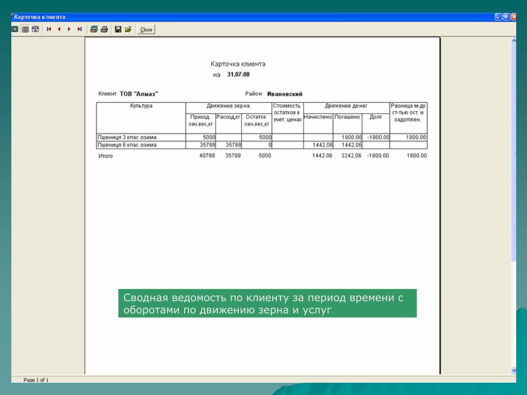Click the vertical scrollbar thumb
Image resolution: width=527 pixels, height=395 pixels.
click(514, 152)
